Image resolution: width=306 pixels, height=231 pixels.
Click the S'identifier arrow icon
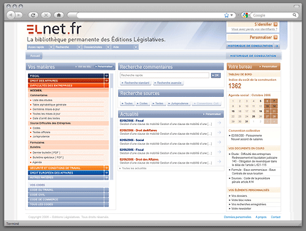coord(275,25)
